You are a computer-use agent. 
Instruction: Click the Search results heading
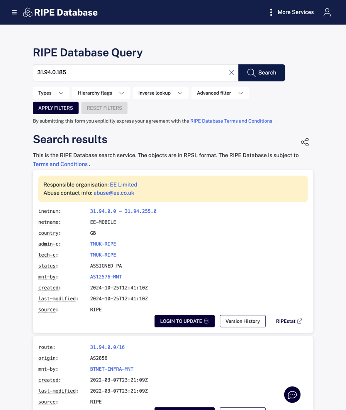point(70,139)
